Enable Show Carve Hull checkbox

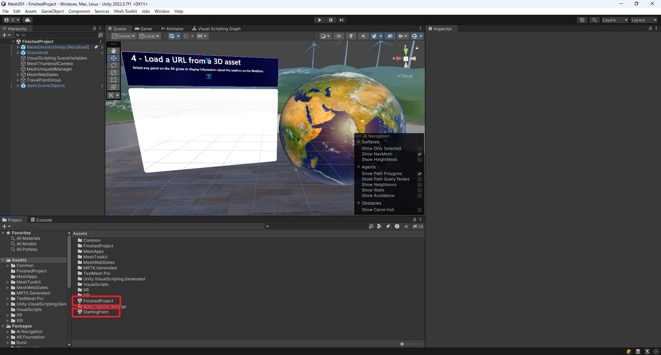(x=420, y=210)
